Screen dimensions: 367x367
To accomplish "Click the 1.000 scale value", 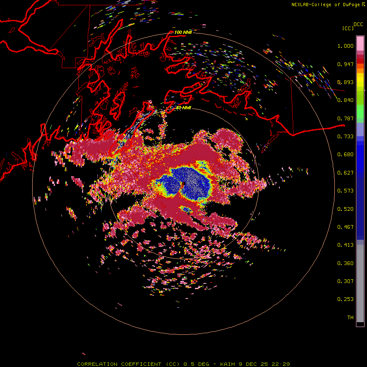I will coord(345,46).
